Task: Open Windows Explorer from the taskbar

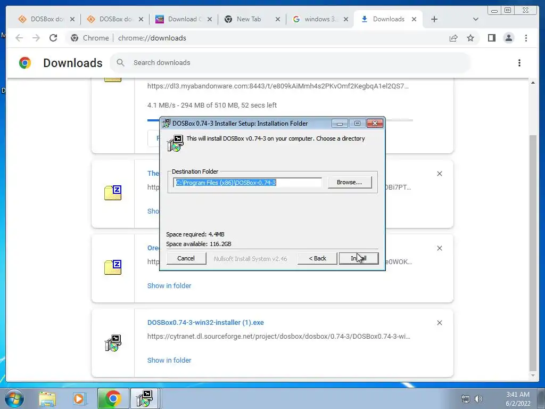Action: click(47, 398)
